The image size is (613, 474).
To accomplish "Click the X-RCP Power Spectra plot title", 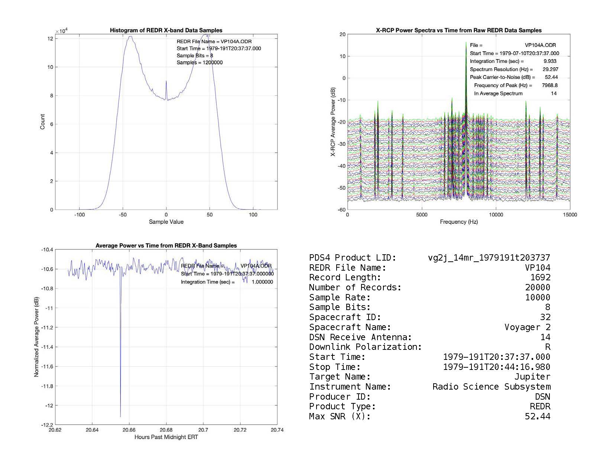I will (458, 30).
